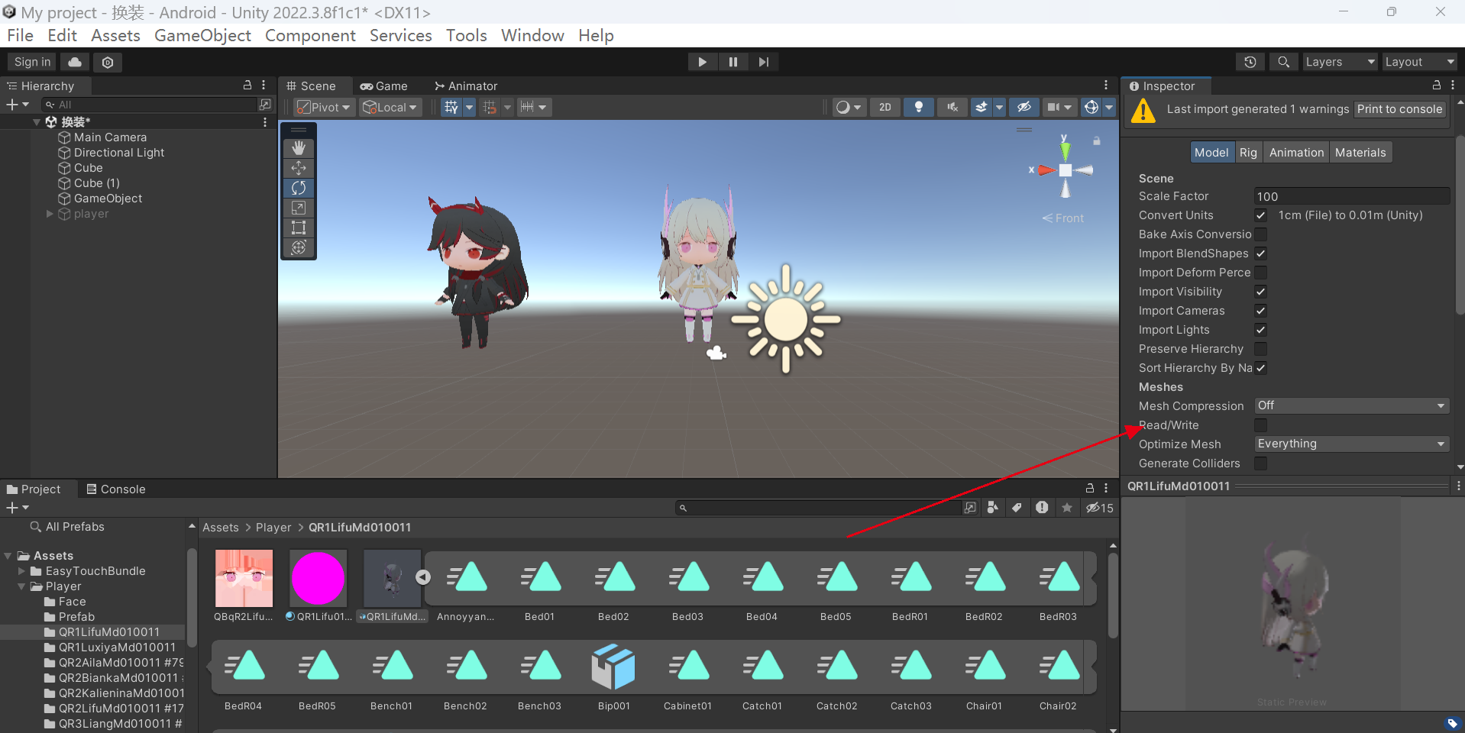
Task: Click the Sign in button
Action: [31, 62]
